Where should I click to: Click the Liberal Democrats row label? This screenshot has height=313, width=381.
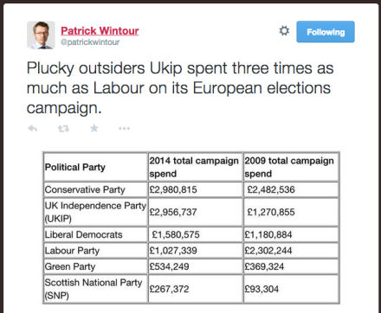[84, 234]
